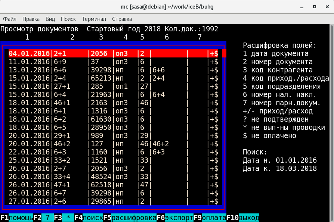
Task: Click the F2 ? function key button
Action: click(x=43, y=218)
